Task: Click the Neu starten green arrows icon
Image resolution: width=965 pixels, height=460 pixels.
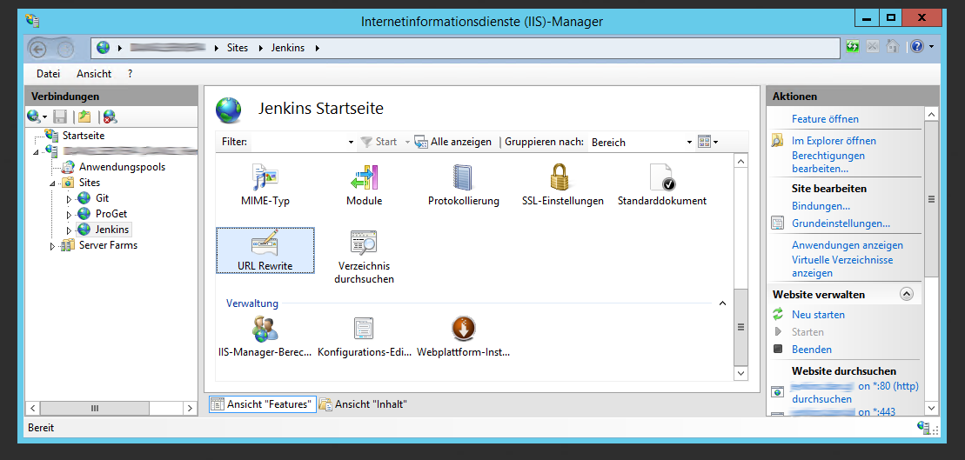Action: (x=778, y=314)
